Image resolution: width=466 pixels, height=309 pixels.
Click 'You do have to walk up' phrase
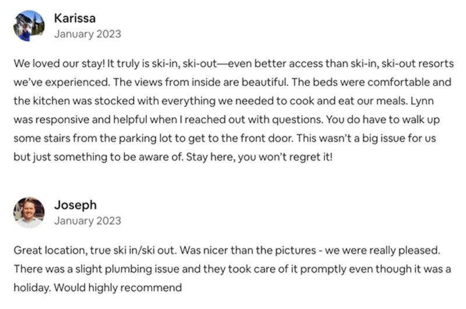(383, 120)
